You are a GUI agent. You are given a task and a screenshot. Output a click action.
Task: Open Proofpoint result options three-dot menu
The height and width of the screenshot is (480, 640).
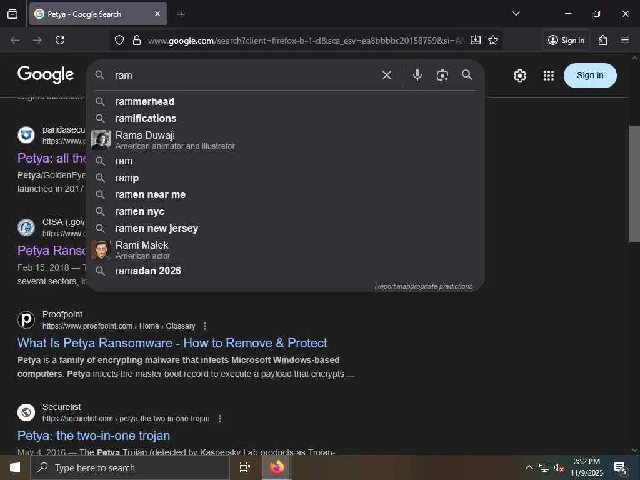(205, 326)
